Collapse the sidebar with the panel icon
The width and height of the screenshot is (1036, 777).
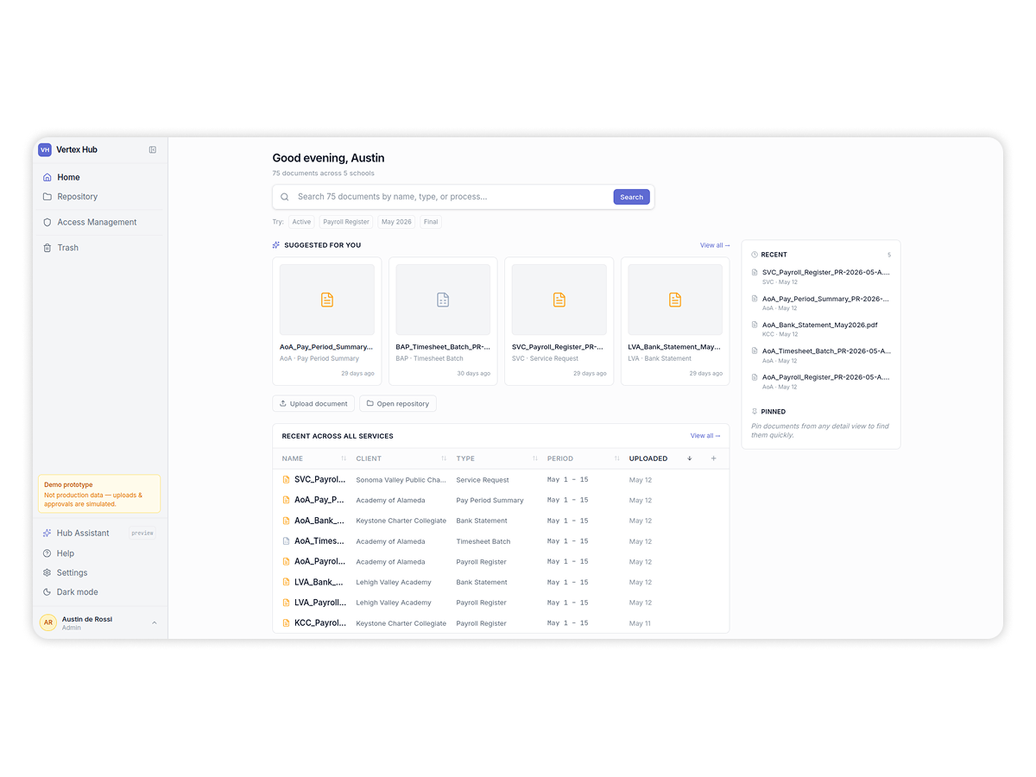(153, 149)
